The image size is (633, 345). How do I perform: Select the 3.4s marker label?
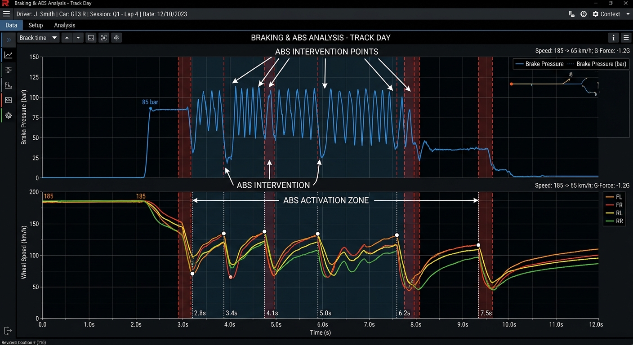tap(232, 313)
